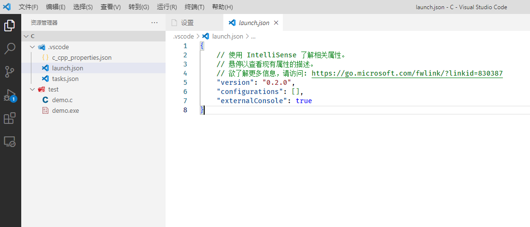Collapse the .vscode folder chevron
The height and width of the screenshot is (227, 530).
pyautogui.click(x=32, y=47)
